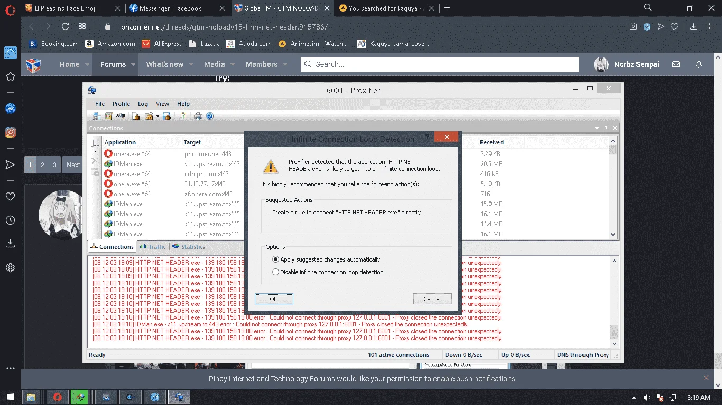Click the Application column header

click(x=120, y=143)
